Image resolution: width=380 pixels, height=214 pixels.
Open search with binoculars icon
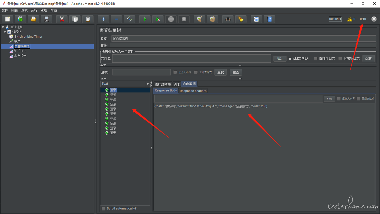[228, 19]
